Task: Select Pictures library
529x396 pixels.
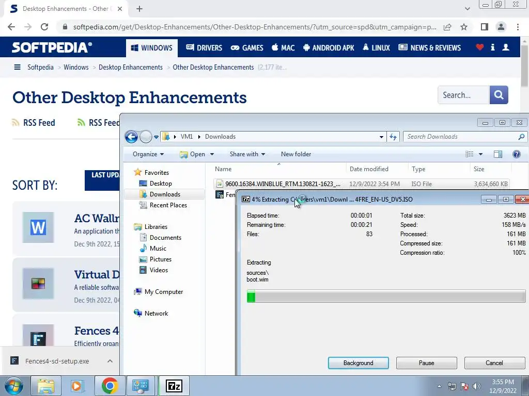Action: click(160, 259)
